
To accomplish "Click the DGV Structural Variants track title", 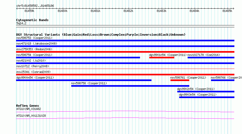I will 101,35.
